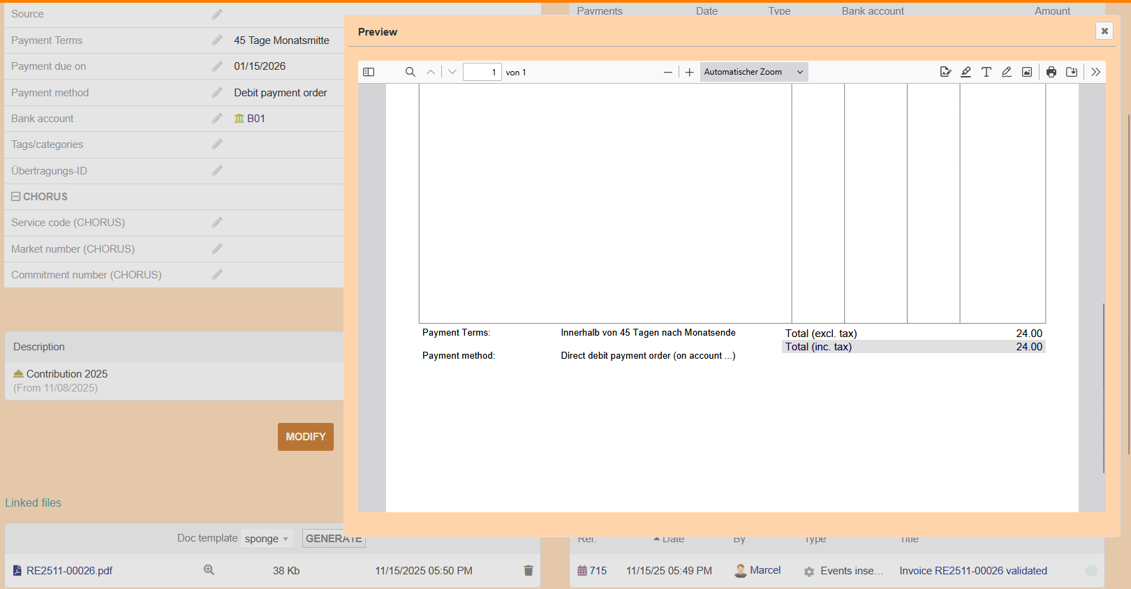The width and height of the screenshot is (1131, 589).
Task: Delete the RE2511-00026.pdf linked file
Action: tap(528, 571)
